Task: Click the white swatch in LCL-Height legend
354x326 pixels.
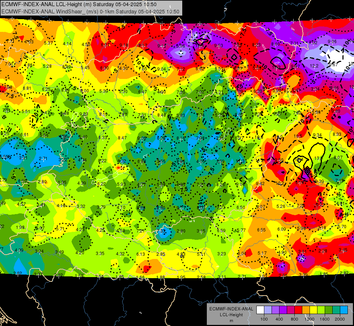Action: point(260,310)
